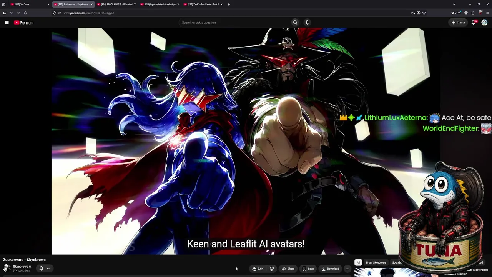Save the video to a playlist

(x=308, y=269)
